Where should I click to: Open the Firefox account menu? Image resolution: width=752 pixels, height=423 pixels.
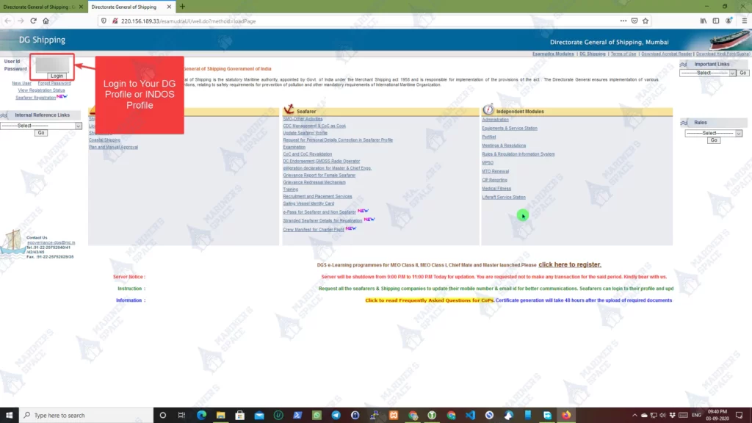pyautogui.click(x=728, y=21)
